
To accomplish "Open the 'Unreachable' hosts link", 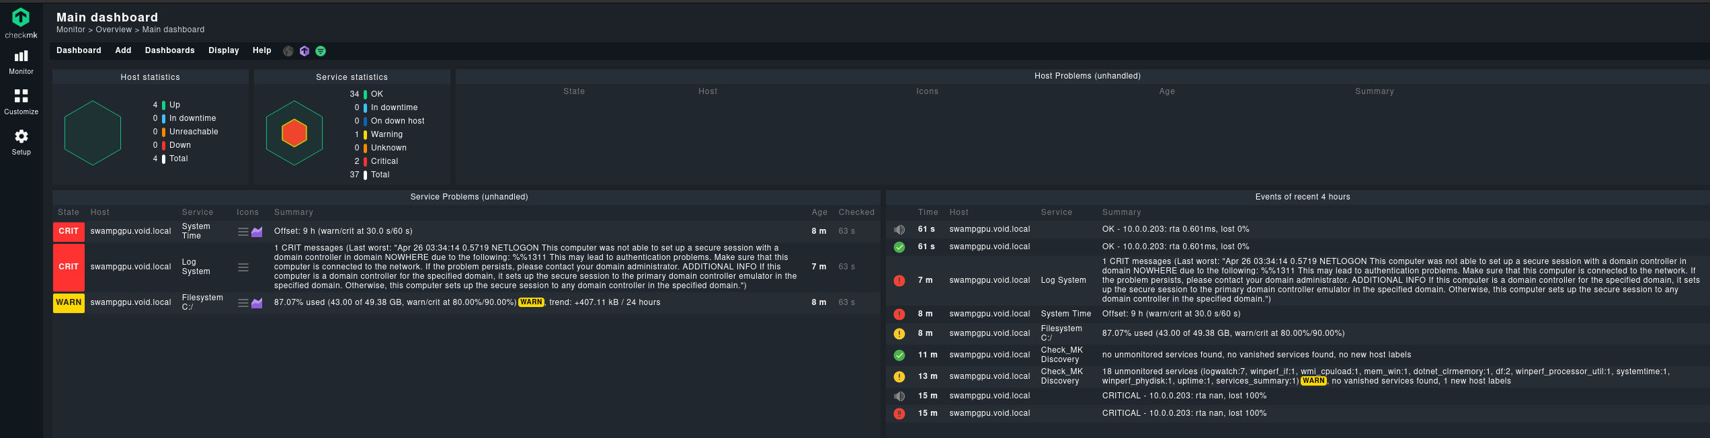I will pos(194,132).
